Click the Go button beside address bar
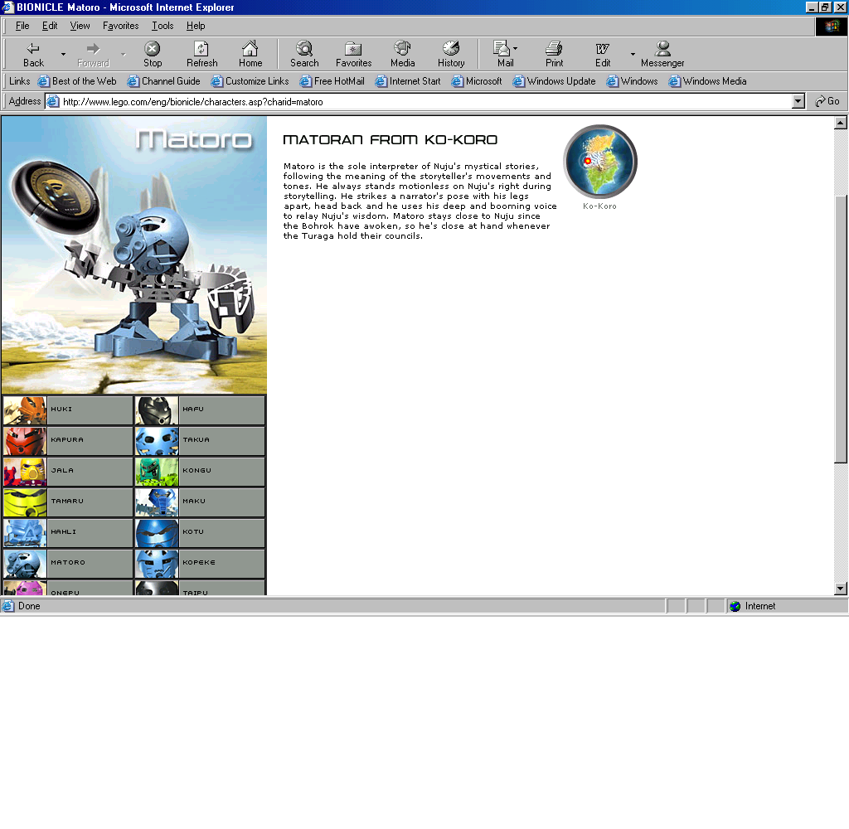Viewport: 849px width, 829px height. 828,101
